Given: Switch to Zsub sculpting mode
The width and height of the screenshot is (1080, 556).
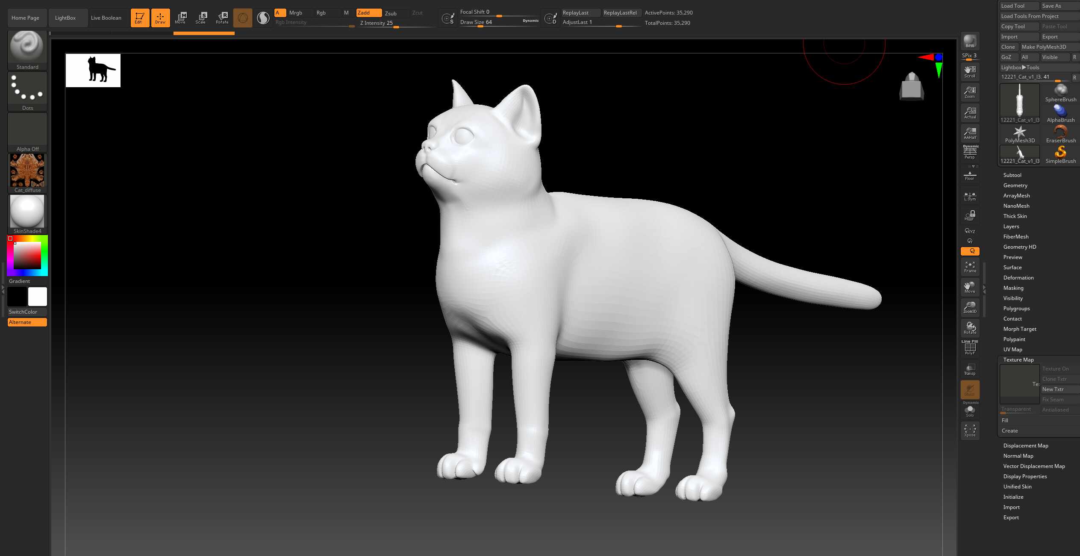Looking at the screenshot, I should coord(391,13).
